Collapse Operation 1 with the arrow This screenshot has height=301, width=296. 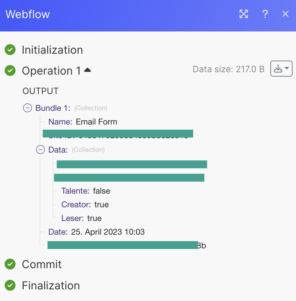coord(88,70)
